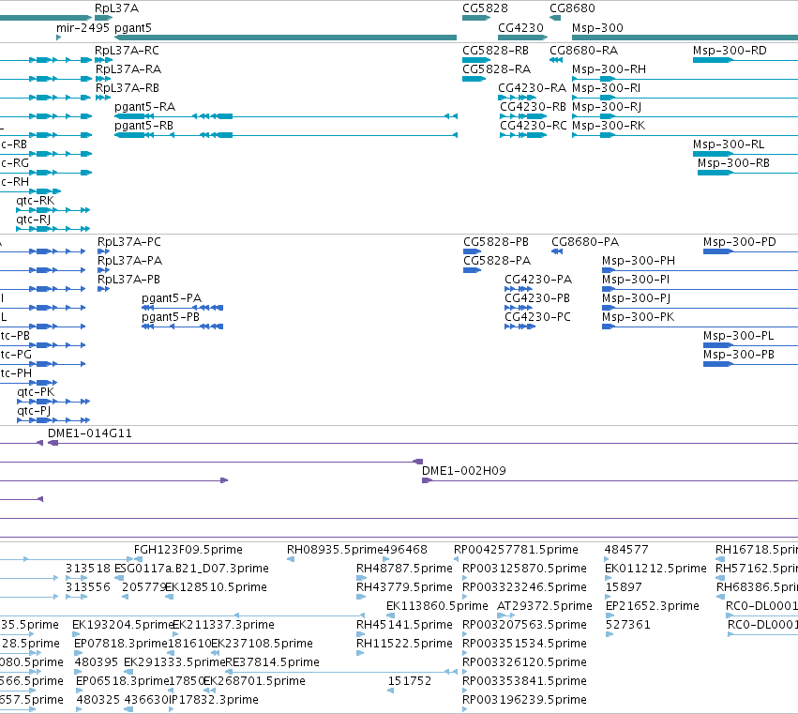
Task: Click the Msp-300-RH transcript label
Action: click(609, 69)
